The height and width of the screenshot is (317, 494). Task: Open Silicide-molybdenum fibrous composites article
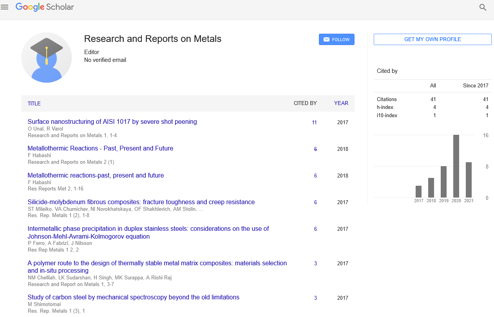pos(141,202)
